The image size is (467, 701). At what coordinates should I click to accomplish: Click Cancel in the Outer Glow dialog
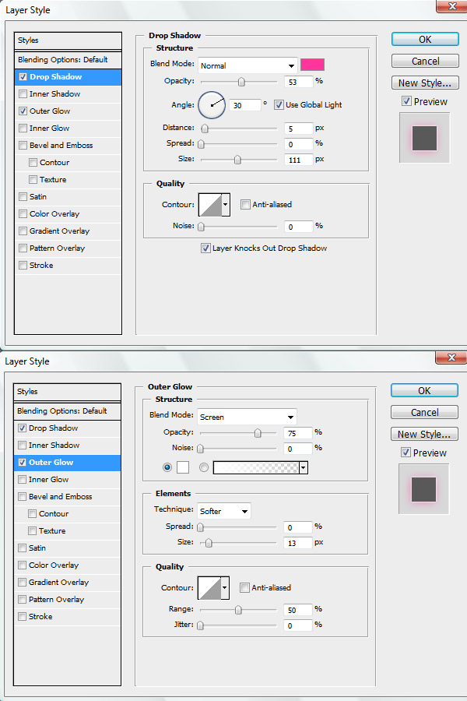click(x=424, y=413)
